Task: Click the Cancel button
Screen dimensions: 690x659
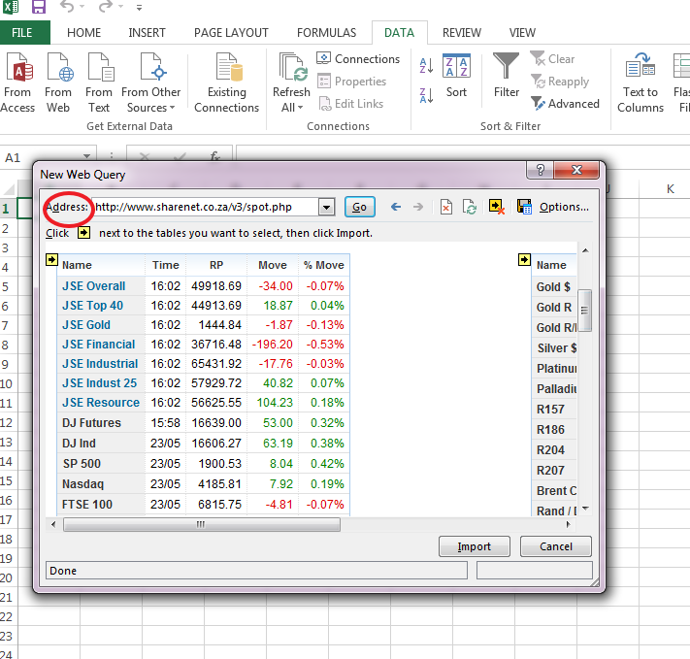Action: click(556, 546)
